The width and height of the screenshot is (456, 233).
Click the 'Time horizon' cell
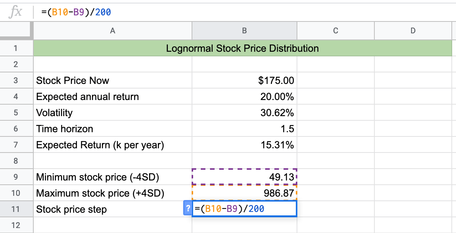(113, 129)
